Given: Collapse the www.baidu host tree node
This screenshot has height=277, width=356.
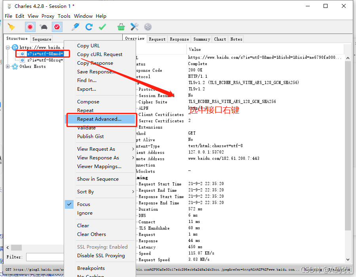Looking at the screenshot, I should click(x=8, y=48).
